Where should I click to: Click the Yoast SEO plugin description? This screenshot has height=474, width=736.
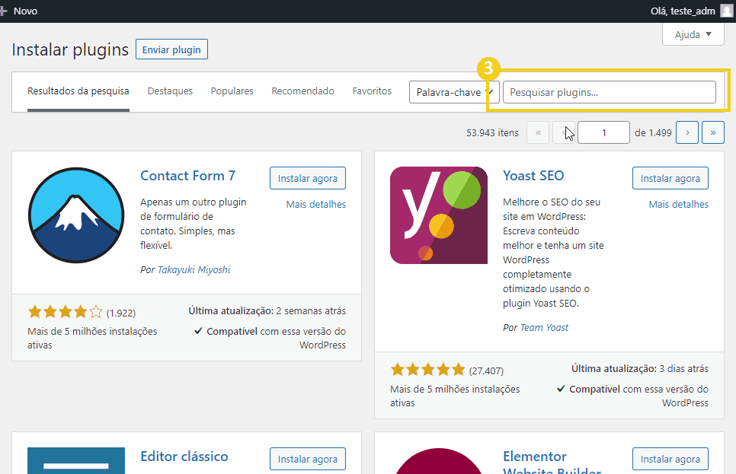[553, 253]
